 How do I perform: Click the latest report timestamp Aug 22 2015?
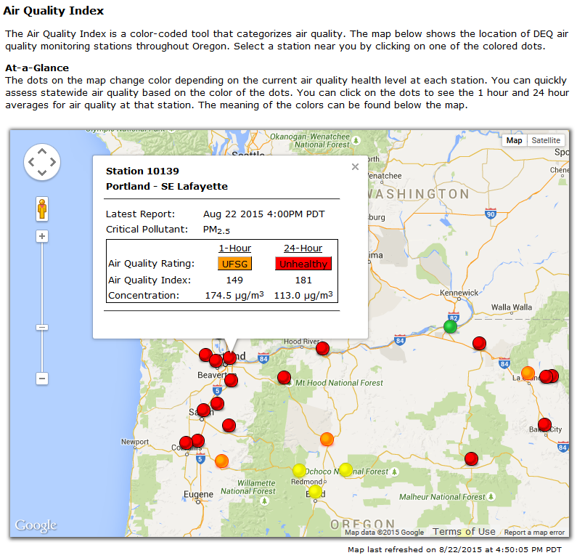point(264,214)
